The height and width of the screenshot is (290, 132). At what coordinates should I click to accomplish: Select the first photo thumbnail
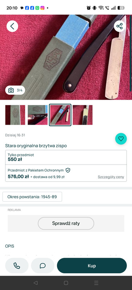pyautogui.click(x=15, y=115)
